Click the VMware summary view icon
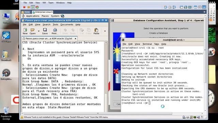218x123 pixels. (196, 7)
